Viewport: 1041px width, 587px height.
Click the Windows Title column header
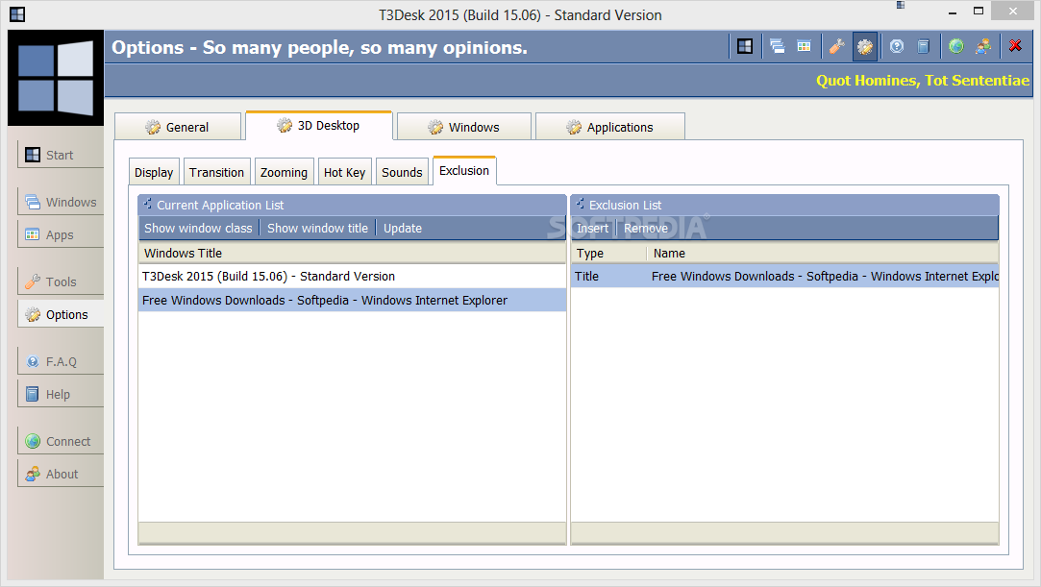[352, 254]
